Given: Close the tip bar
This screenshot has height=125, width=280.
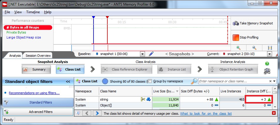Looking at the screenshot, I should pyautogui.click(x=274, y=113).
